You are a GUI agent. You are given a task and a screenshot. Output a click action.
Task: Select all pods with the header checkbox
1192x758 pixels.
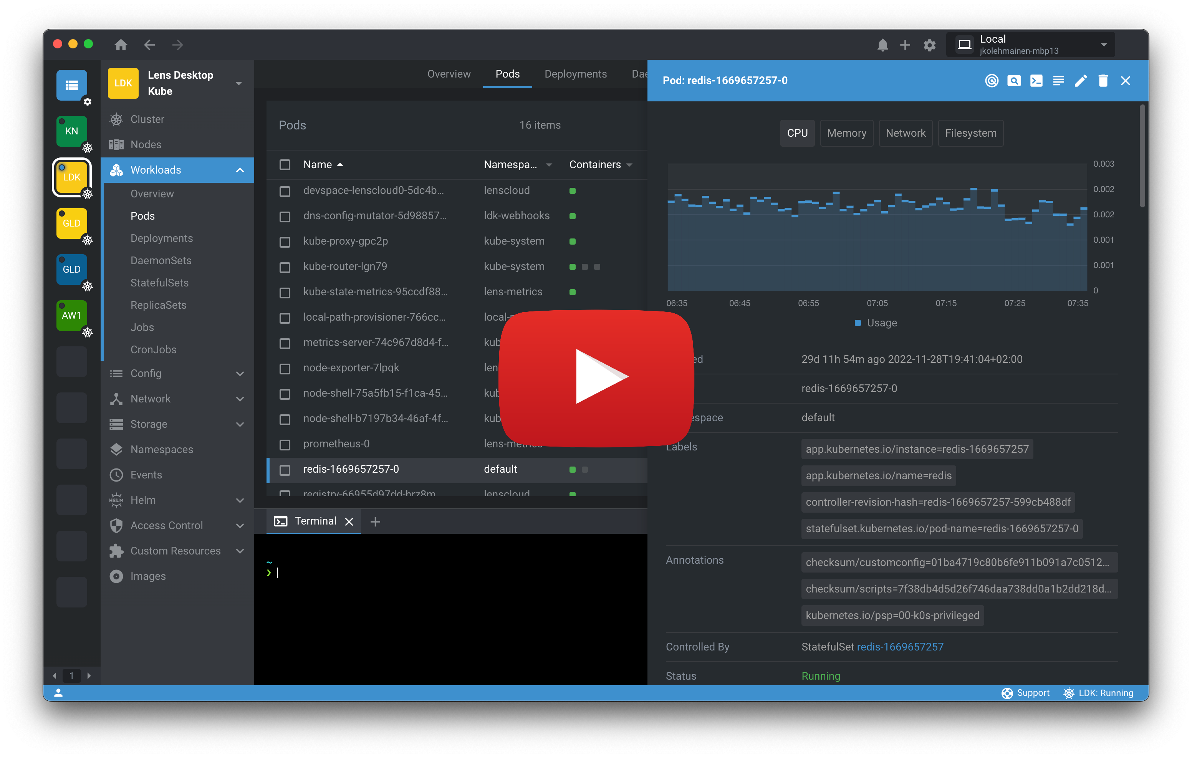pyautogui.click(x=285, y=165)
